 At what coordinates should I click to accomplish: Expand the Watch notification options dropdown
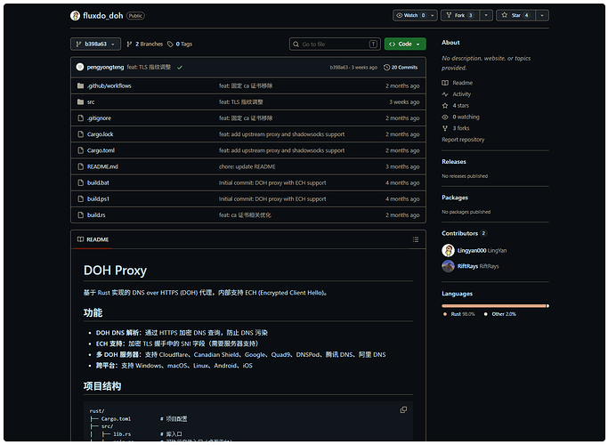pyautogui.click(x=433, y=15)
